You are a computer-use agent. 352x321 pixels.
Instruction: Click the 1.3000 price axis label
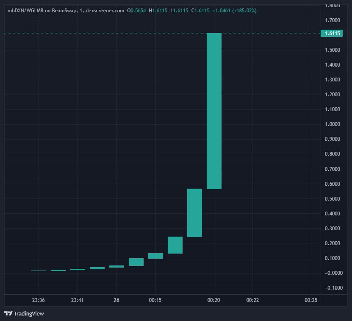(333, 80)
